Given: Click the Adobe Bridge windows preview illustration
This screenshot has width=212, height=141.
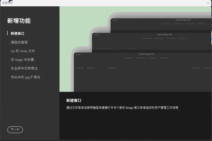Looking at the screenshot, I should [x=135, y=49].
